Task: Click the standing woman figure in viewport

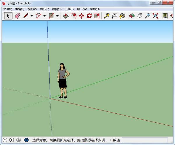Action: 63,81
